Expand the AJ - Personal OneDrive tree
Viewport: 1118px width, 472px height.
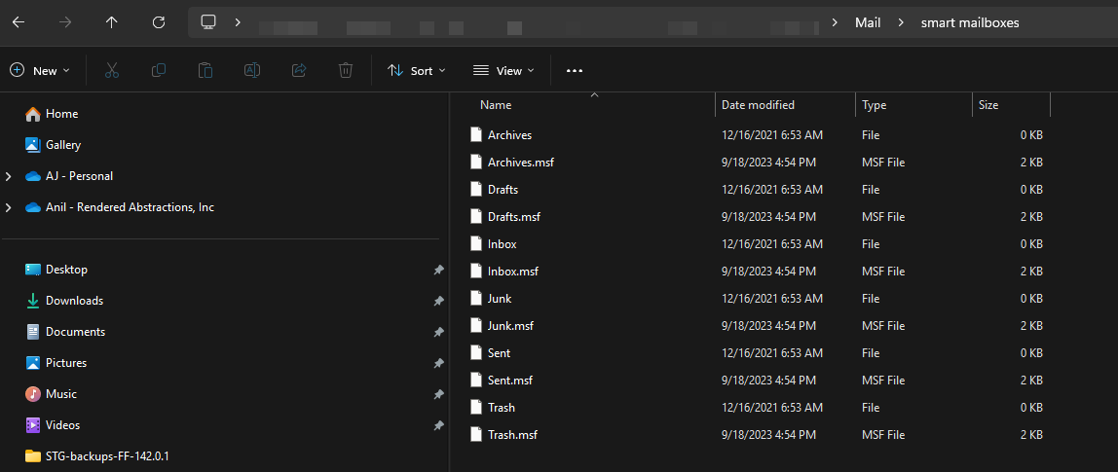(9, 176)
